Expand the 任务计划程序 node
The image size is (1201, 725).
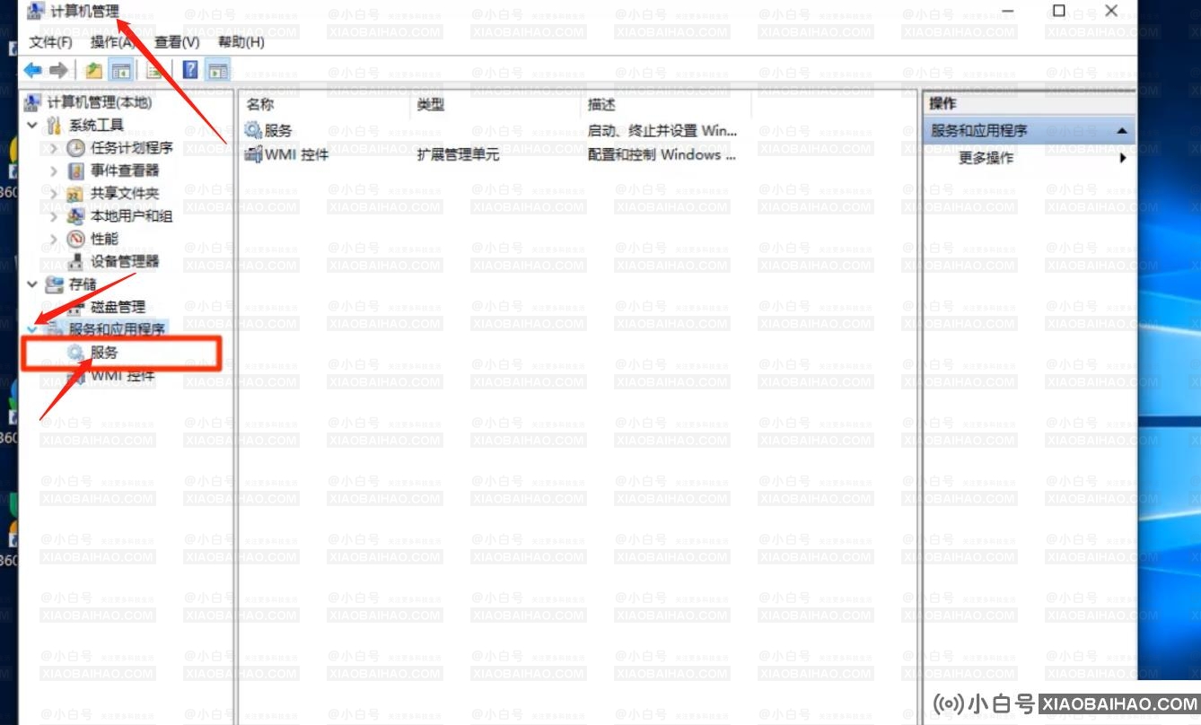(54, 148)
